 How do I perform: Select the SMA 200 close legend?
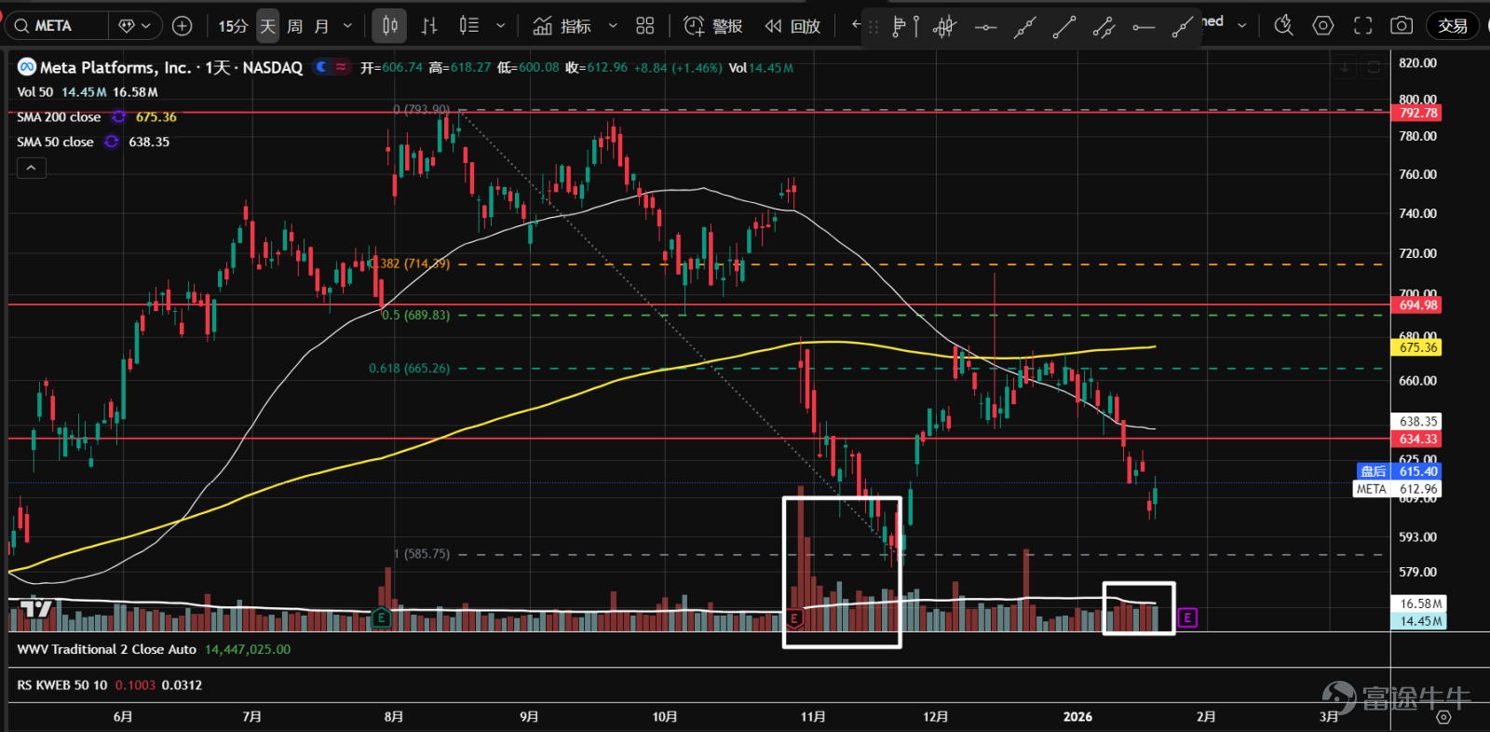tap(59, 117)
